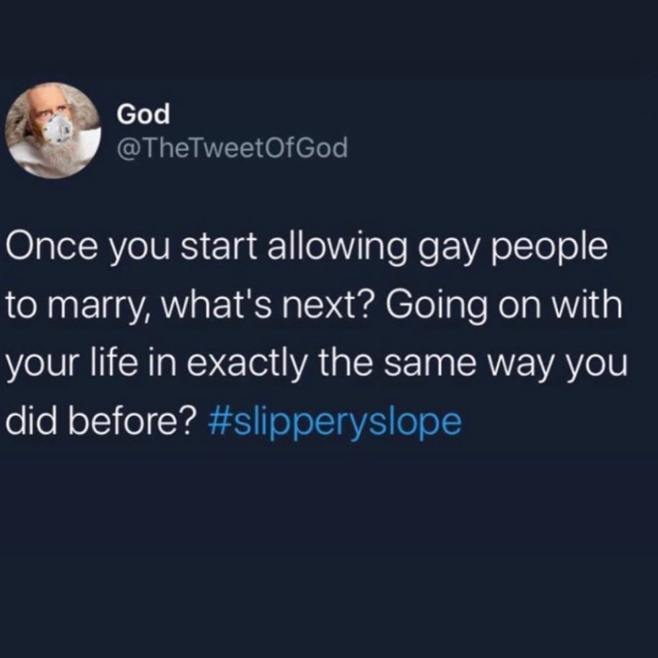Click the empty dark area below tweet
The height and width of the screenshot is (658, 658).
(x=329, y=545)
